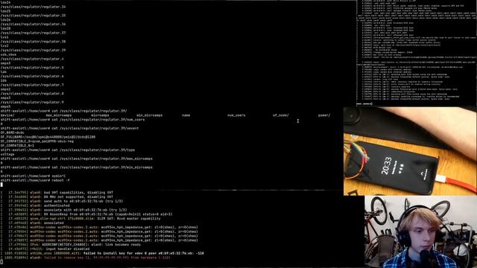Click the 'cat .../regulator.39/uevent' command
The width and height of the screenshot is (477, 268).
tap(69, 128)
